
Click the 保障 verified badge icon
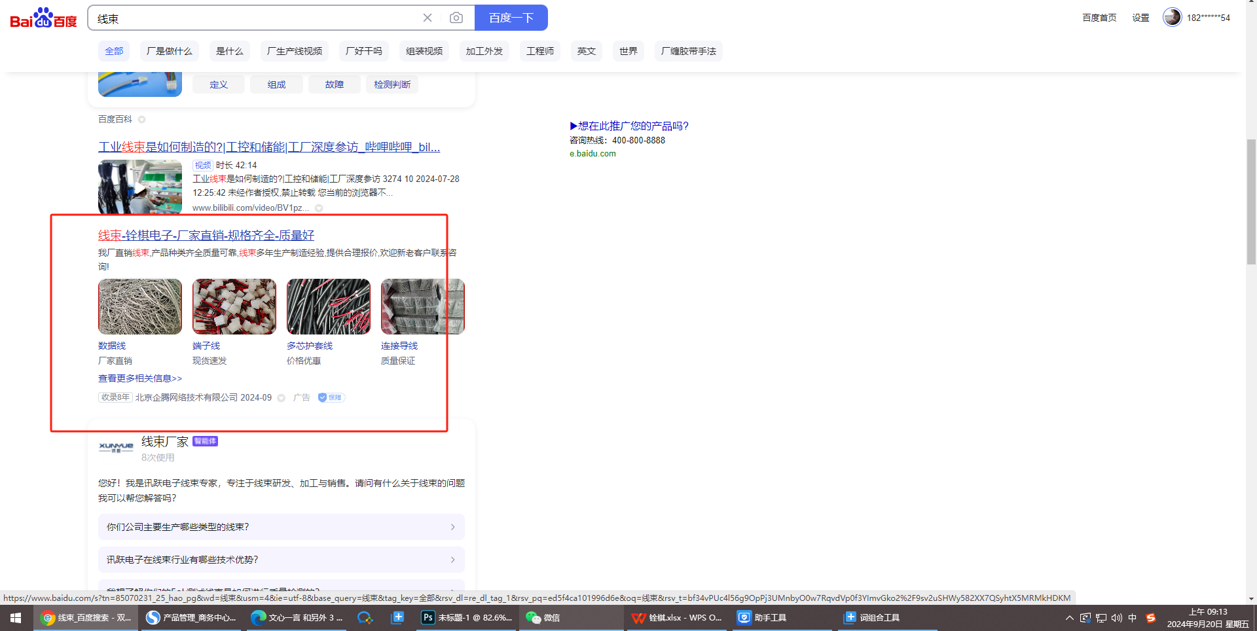pyautogui.click(x=331, y=397)
